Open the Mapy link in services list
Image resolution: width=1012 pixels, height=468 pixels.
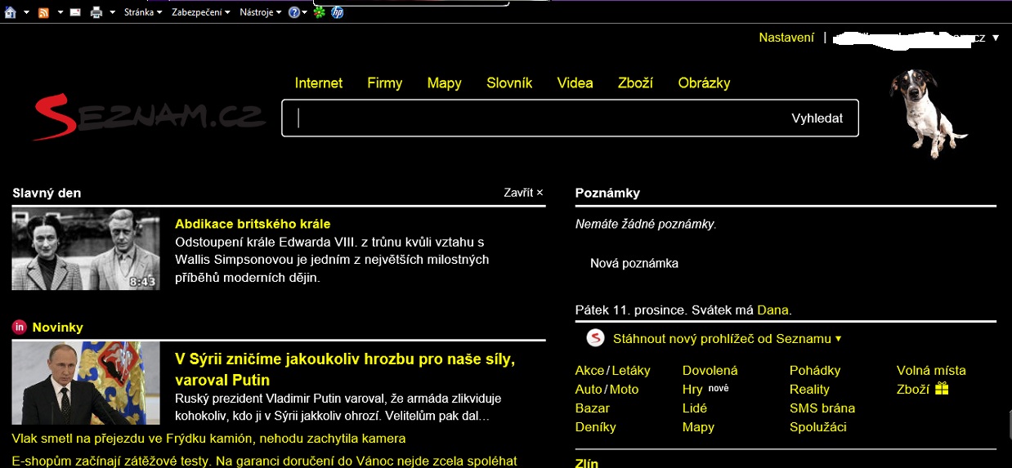699,427
